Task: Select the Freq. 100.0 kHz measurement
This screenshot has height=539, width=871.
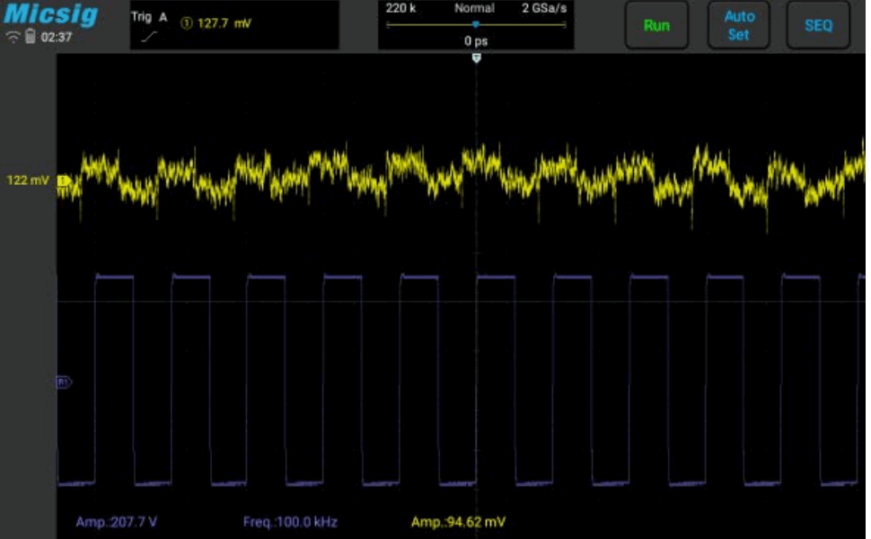Action: pyautogui.click(x=290, y=522)
